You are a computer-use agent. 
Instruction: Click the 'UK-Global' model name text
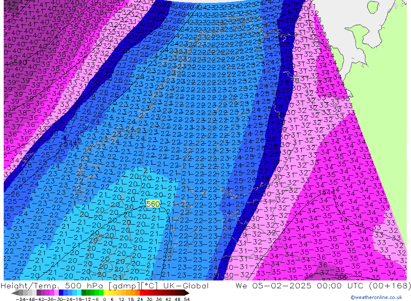[186, 285]
